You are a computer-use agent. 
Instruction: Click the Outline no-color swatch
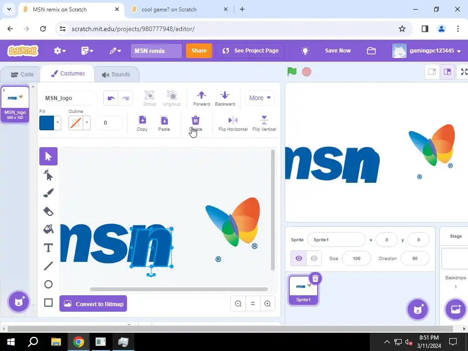pyautogui.click(x=75, y=122)
